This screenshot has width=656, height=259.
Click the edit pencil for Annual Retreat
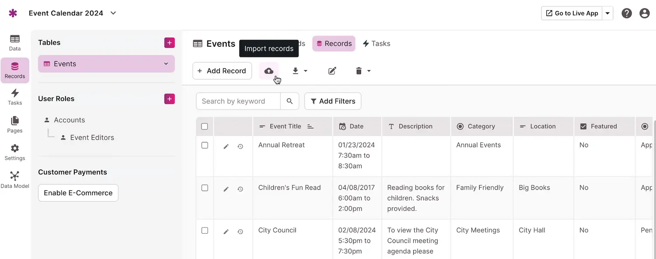pos(226,147)
